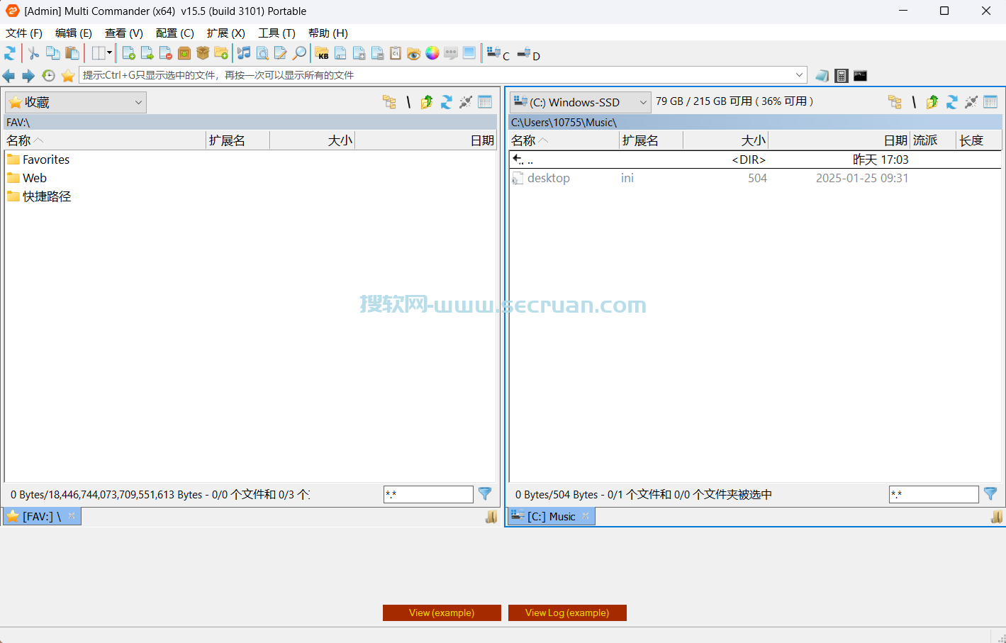Select the desktop ini file row

click(755, 178)
